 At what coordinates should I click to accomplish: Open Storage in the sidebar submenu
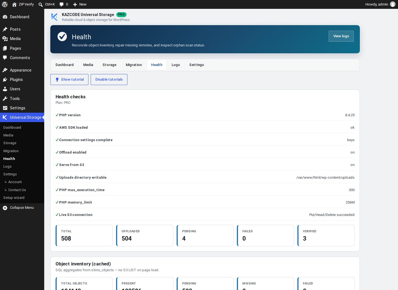10,143
